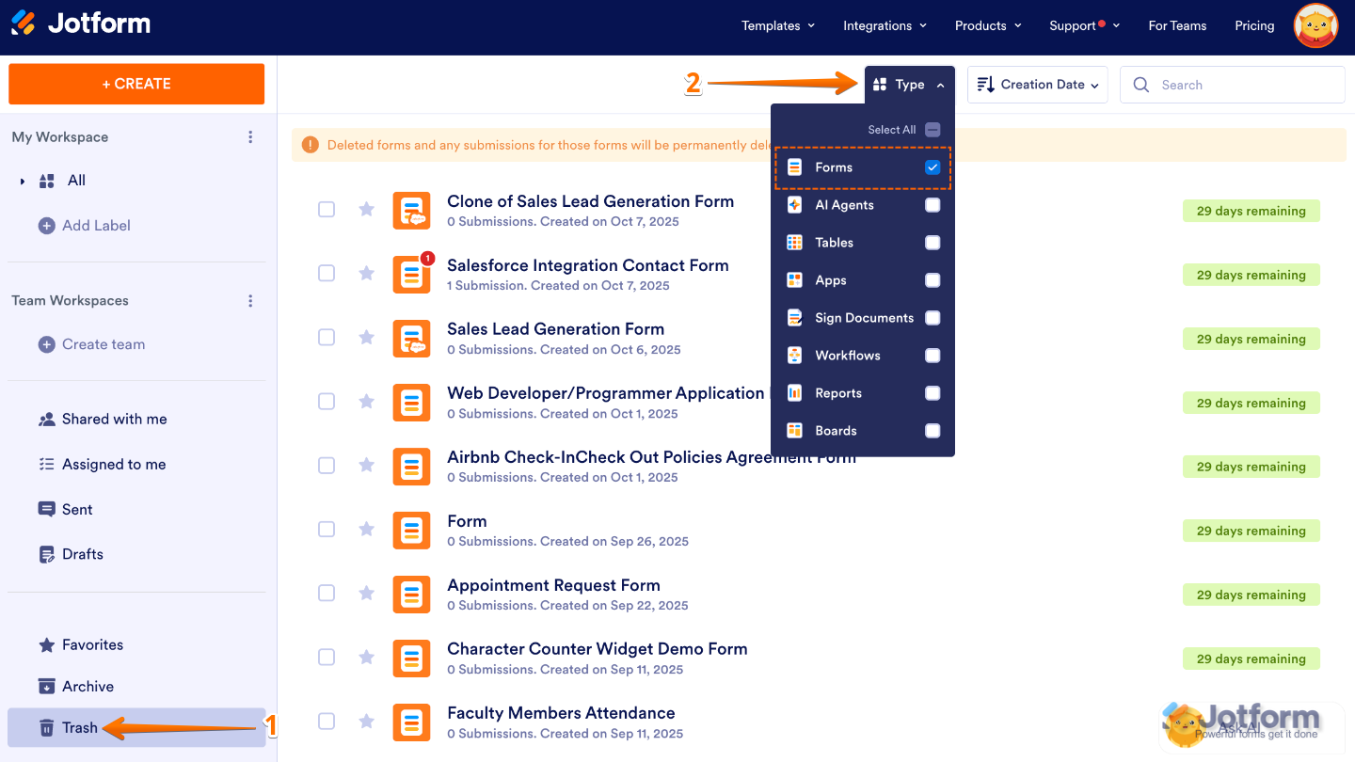Star the Web Developer/Programmer Application form
The image size is (1355, 762).
[x=366, y=401]
